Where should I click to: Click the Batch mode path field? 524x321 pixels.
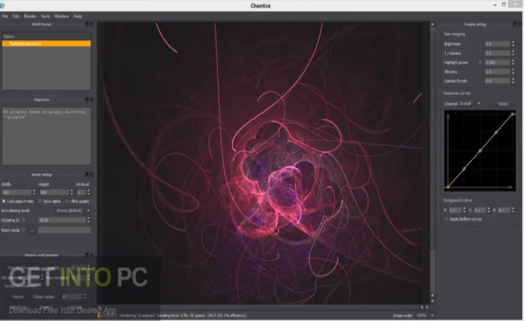[x=64, y=230]
